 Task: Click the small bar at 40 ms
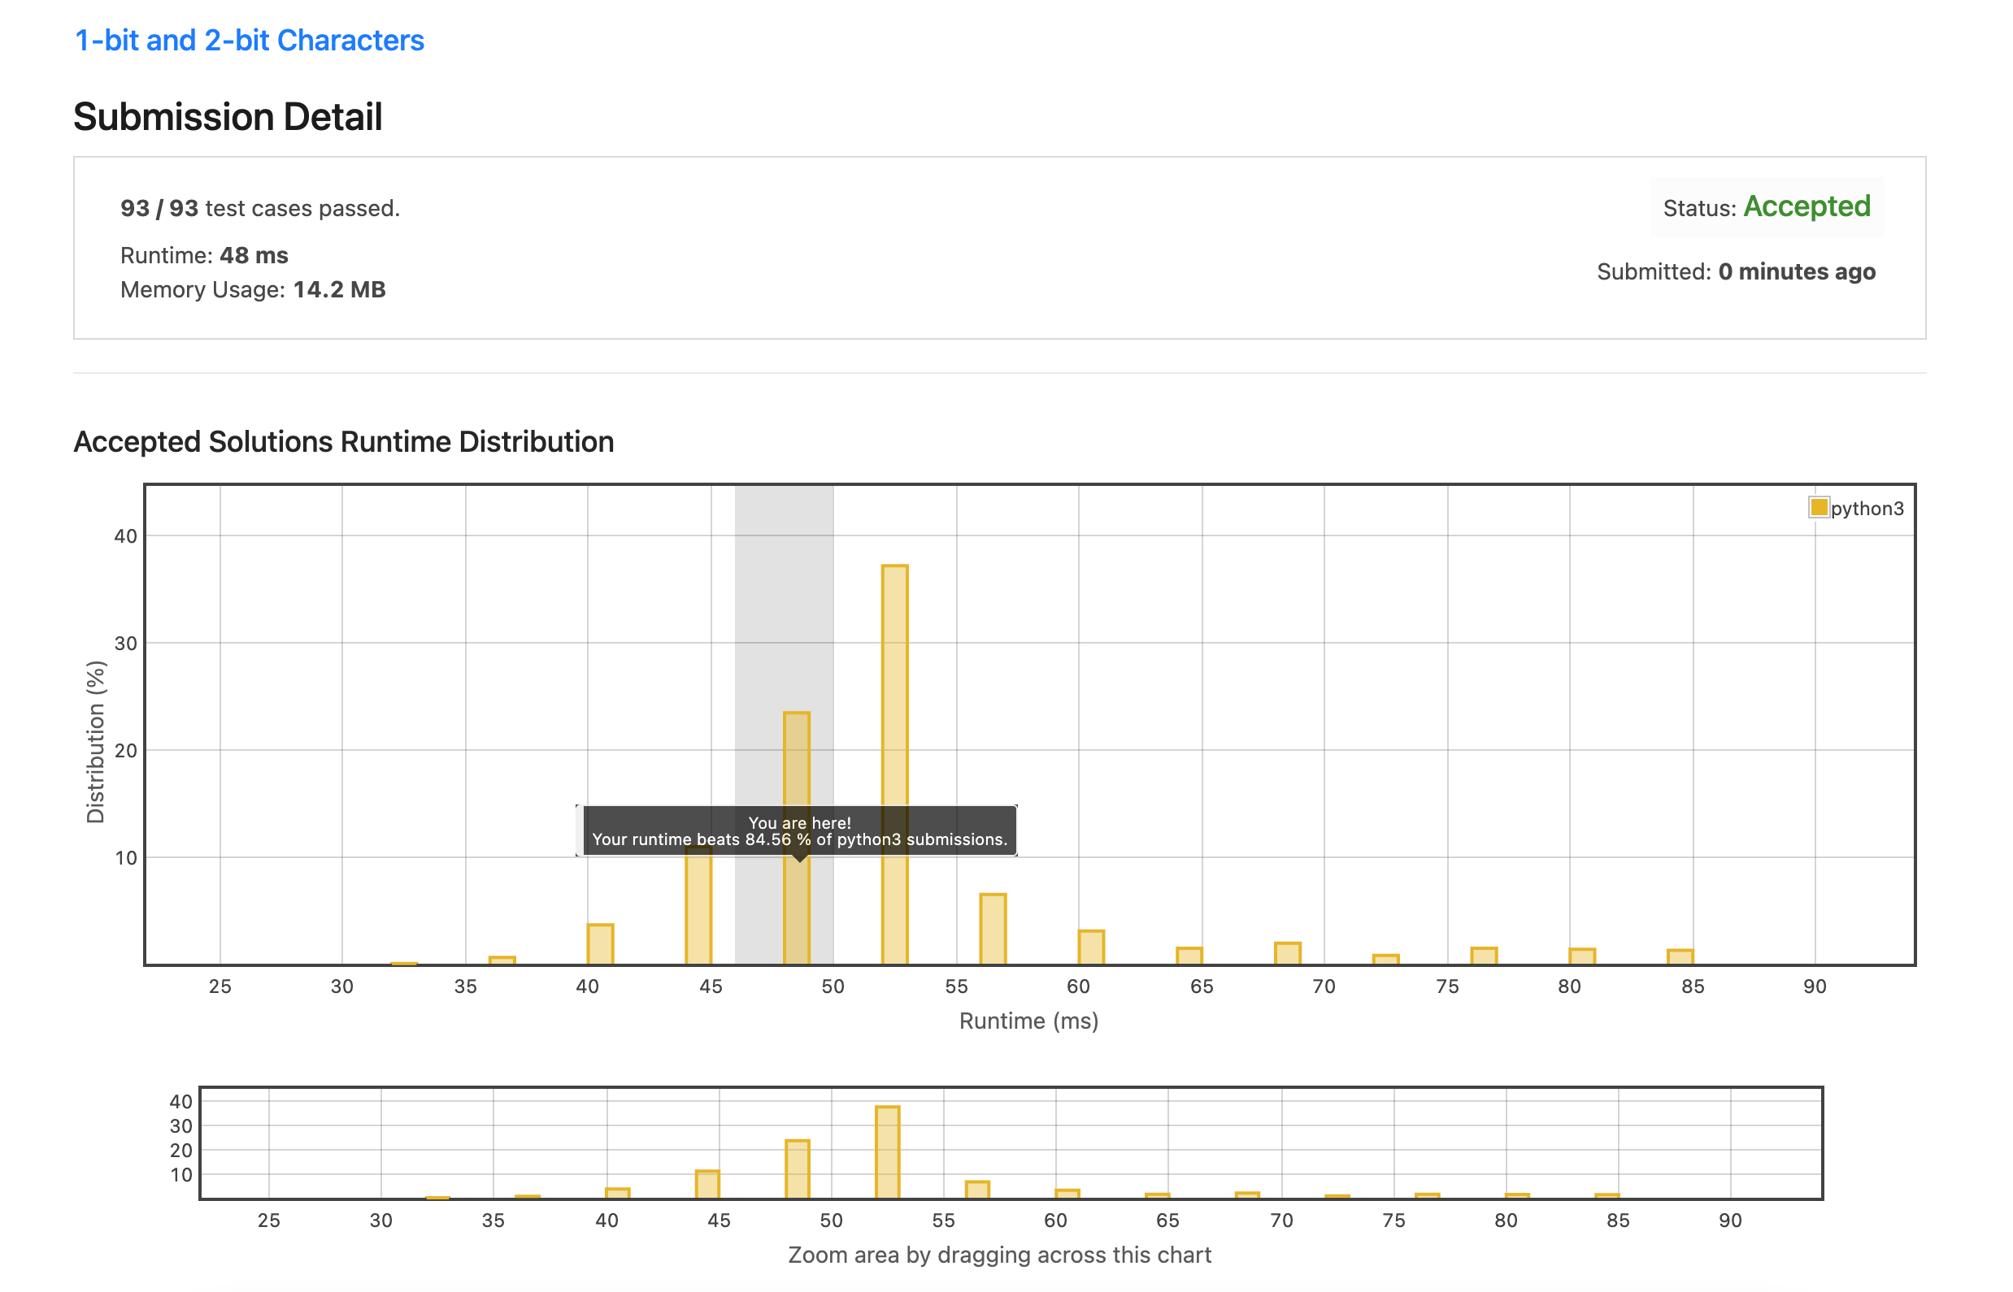pyautogui.click(x=600, y=945)
